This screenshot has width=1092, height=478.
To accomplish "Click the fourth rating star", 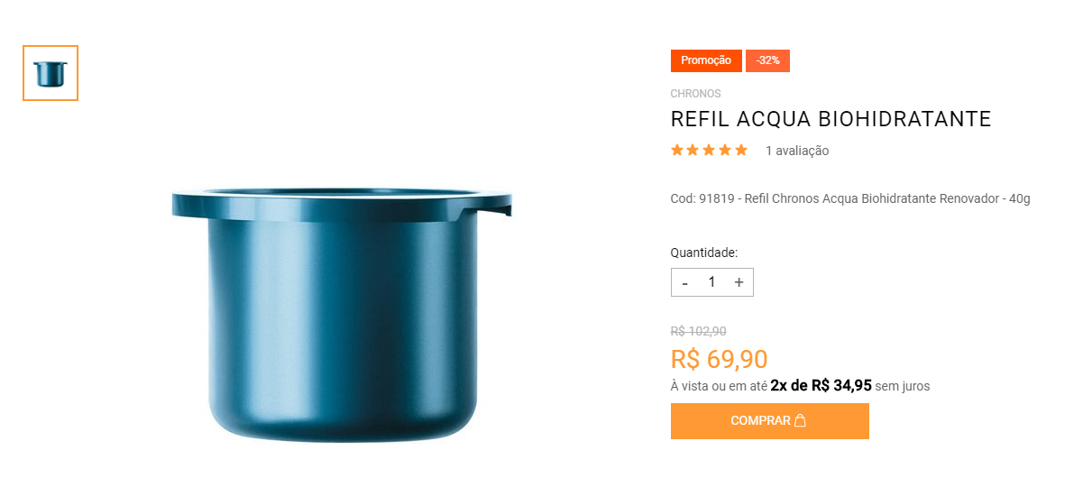I will [x=726, y=151].
